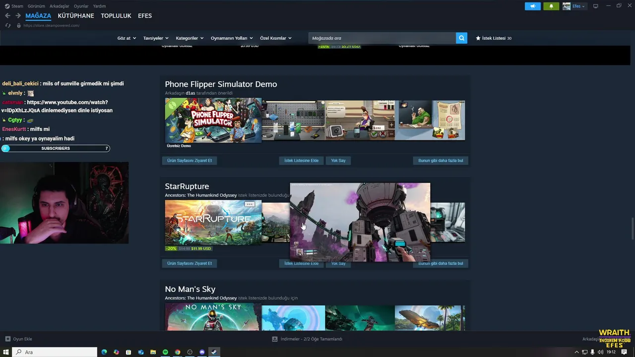Switch to the EFES profile tab

(145, 16)
